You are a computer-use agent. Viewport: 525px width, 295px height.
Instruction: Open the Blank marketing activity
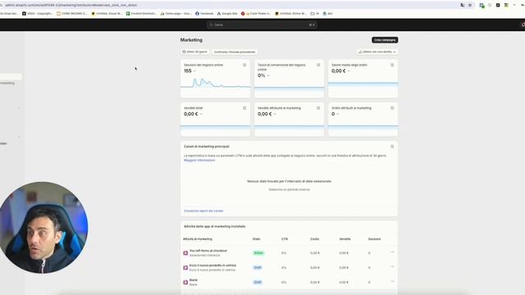pyautogui.click(x=194, y=280)
